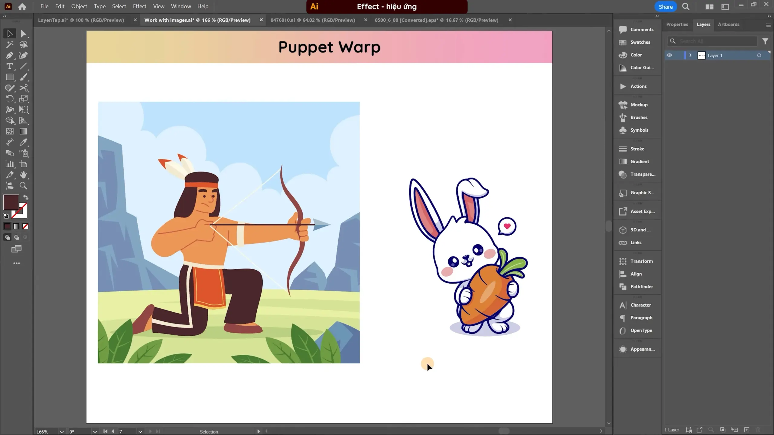Reset default fill and stroke
Image resolution: width=774 pixels, height=435 pixels.
coord(6,216)
